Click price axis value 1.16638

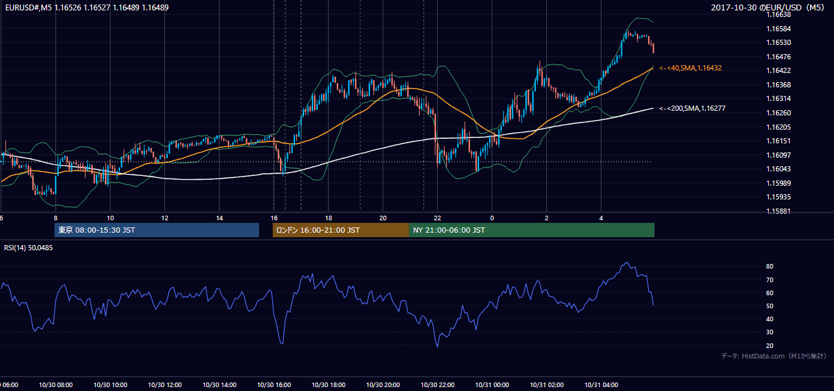coord(779,14)
